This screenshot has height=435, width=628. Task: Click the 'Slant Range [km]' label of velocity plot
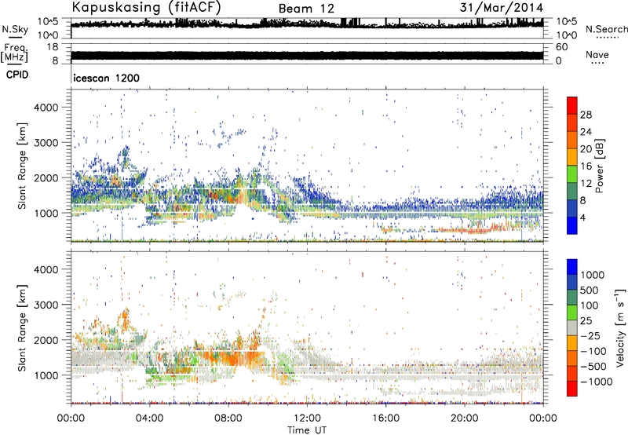[22, 327]
